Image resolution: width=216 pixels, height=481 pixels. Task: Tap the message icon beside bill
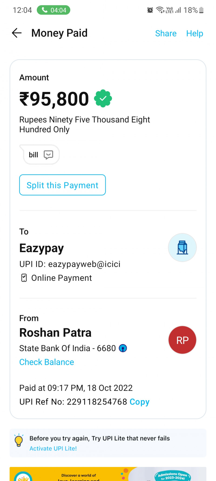click(x=48, y=155)
